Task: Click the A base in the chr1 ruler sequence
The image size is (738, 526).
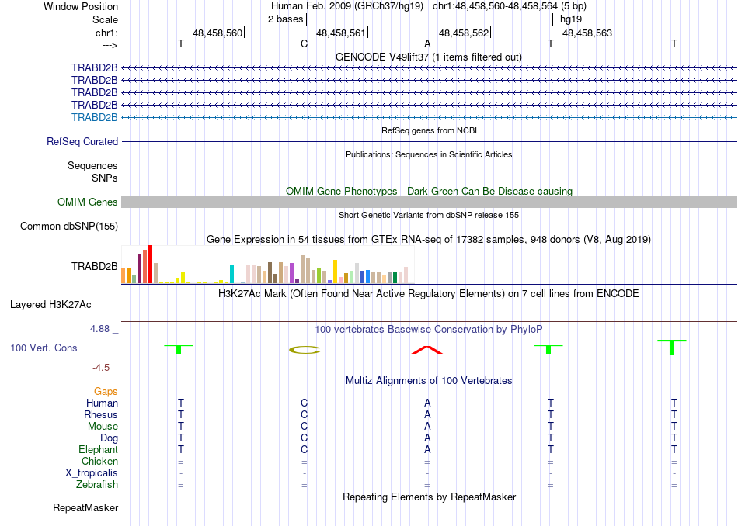Action: [x=427, y=43]
